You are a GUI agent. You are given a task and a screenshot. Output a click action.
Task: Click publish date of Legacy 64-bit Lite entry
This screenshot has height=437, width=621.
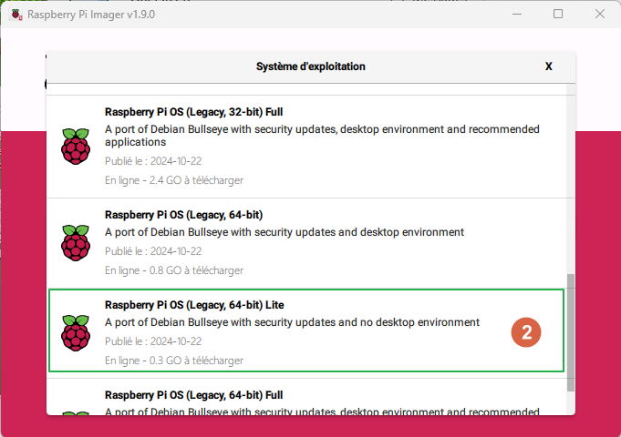click(153, 341)
